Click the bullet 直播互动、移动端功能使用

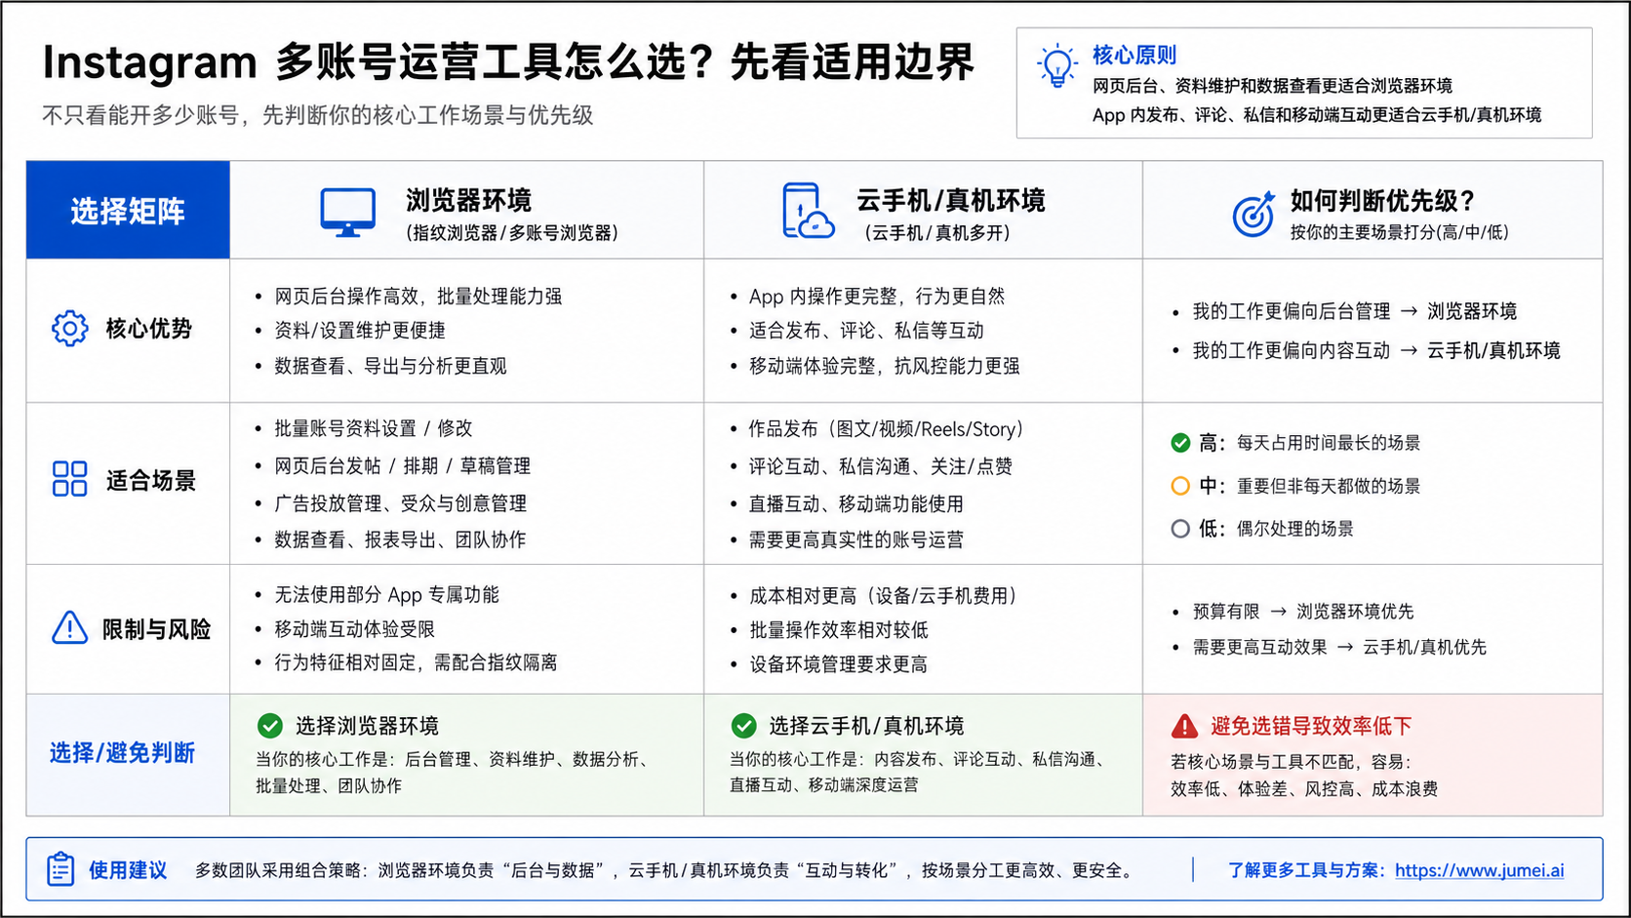pyautogui.click(x=855, y=503)
